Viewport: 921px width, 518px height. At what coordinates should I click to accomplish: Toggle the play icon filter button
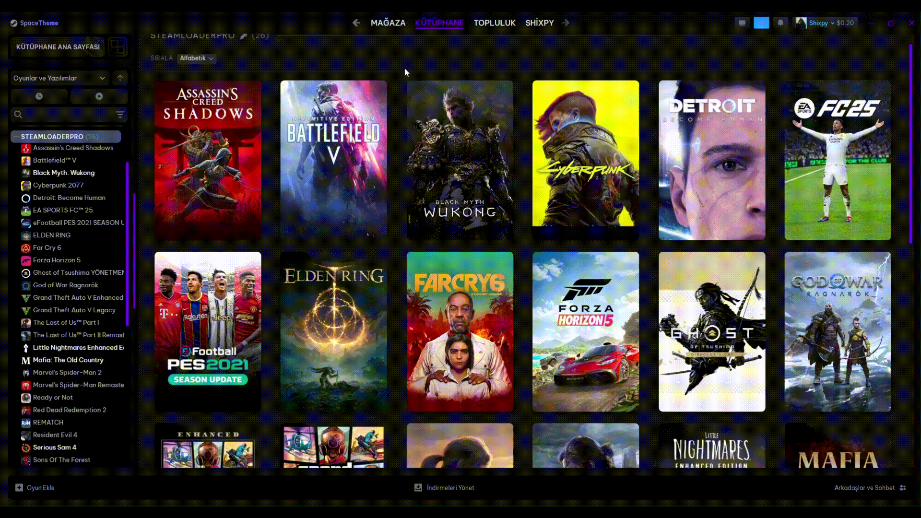pos(99,96)
